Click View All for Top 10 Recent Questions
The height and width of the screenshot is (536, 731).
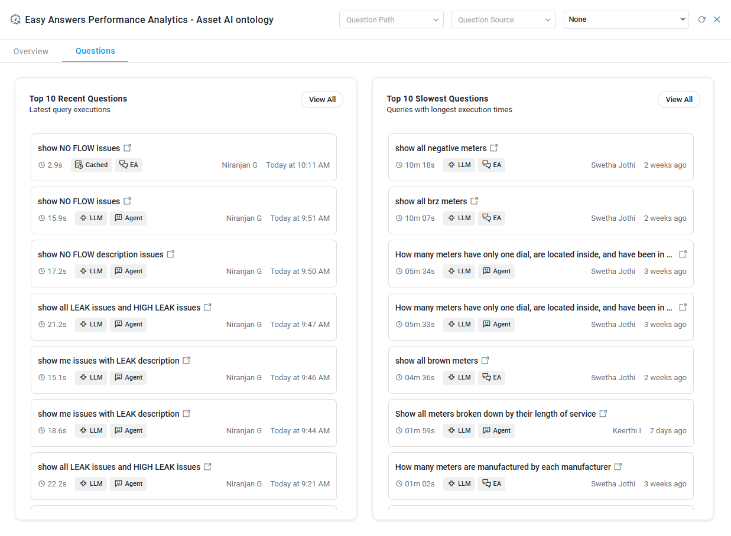pos(322,100)
